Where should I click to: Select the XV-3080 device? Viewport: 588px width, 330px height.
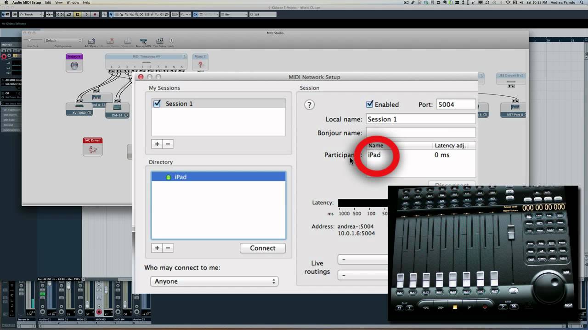pos(79,109)
